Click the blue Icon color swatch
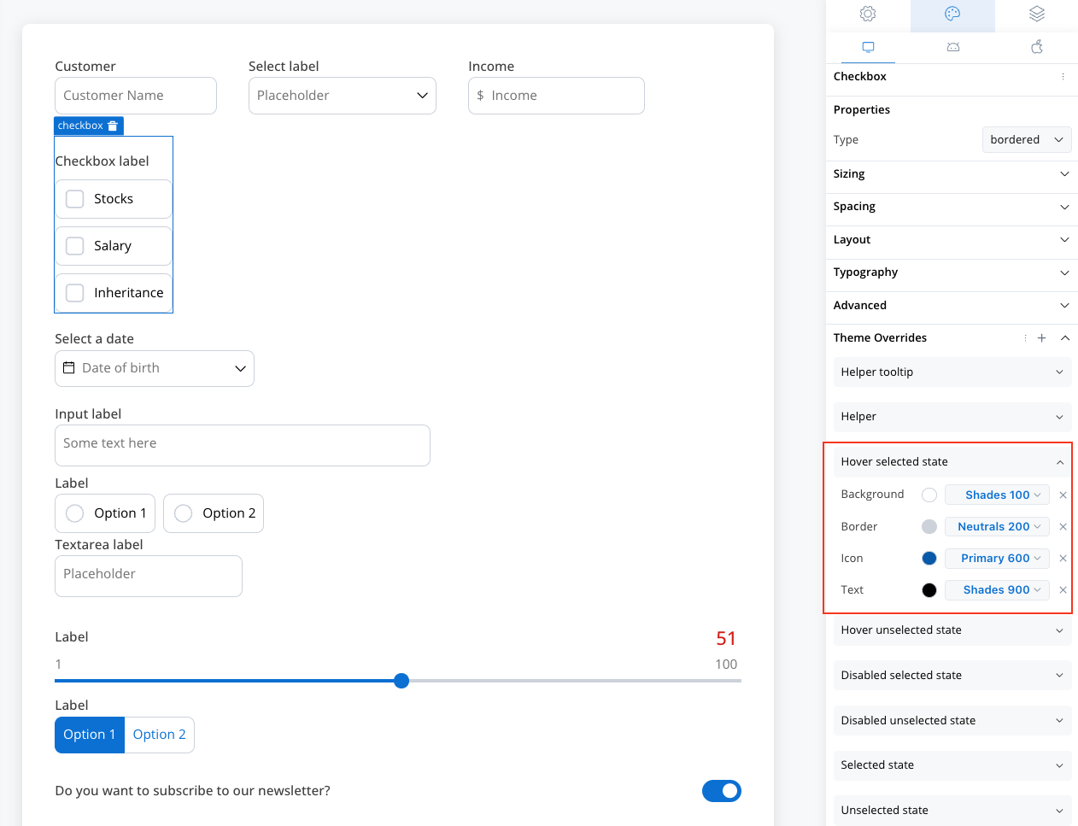Image resolution: width=1078 pixels, height=826 pixels. tap(929, 559)
